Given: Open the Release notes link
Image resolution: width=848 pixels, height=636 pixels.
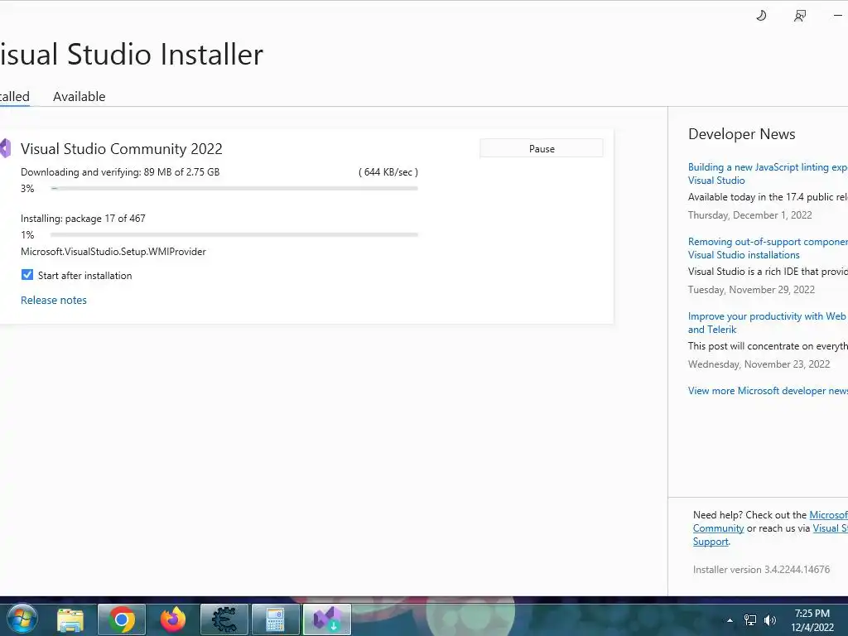Looking at the screenshot, I should tap(54, 300).
